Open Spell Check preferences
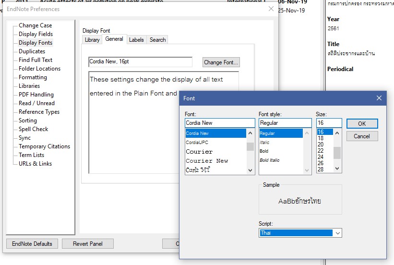Image resolution: width=394 pixels, height=265 pixels. [x=33, y=129]
